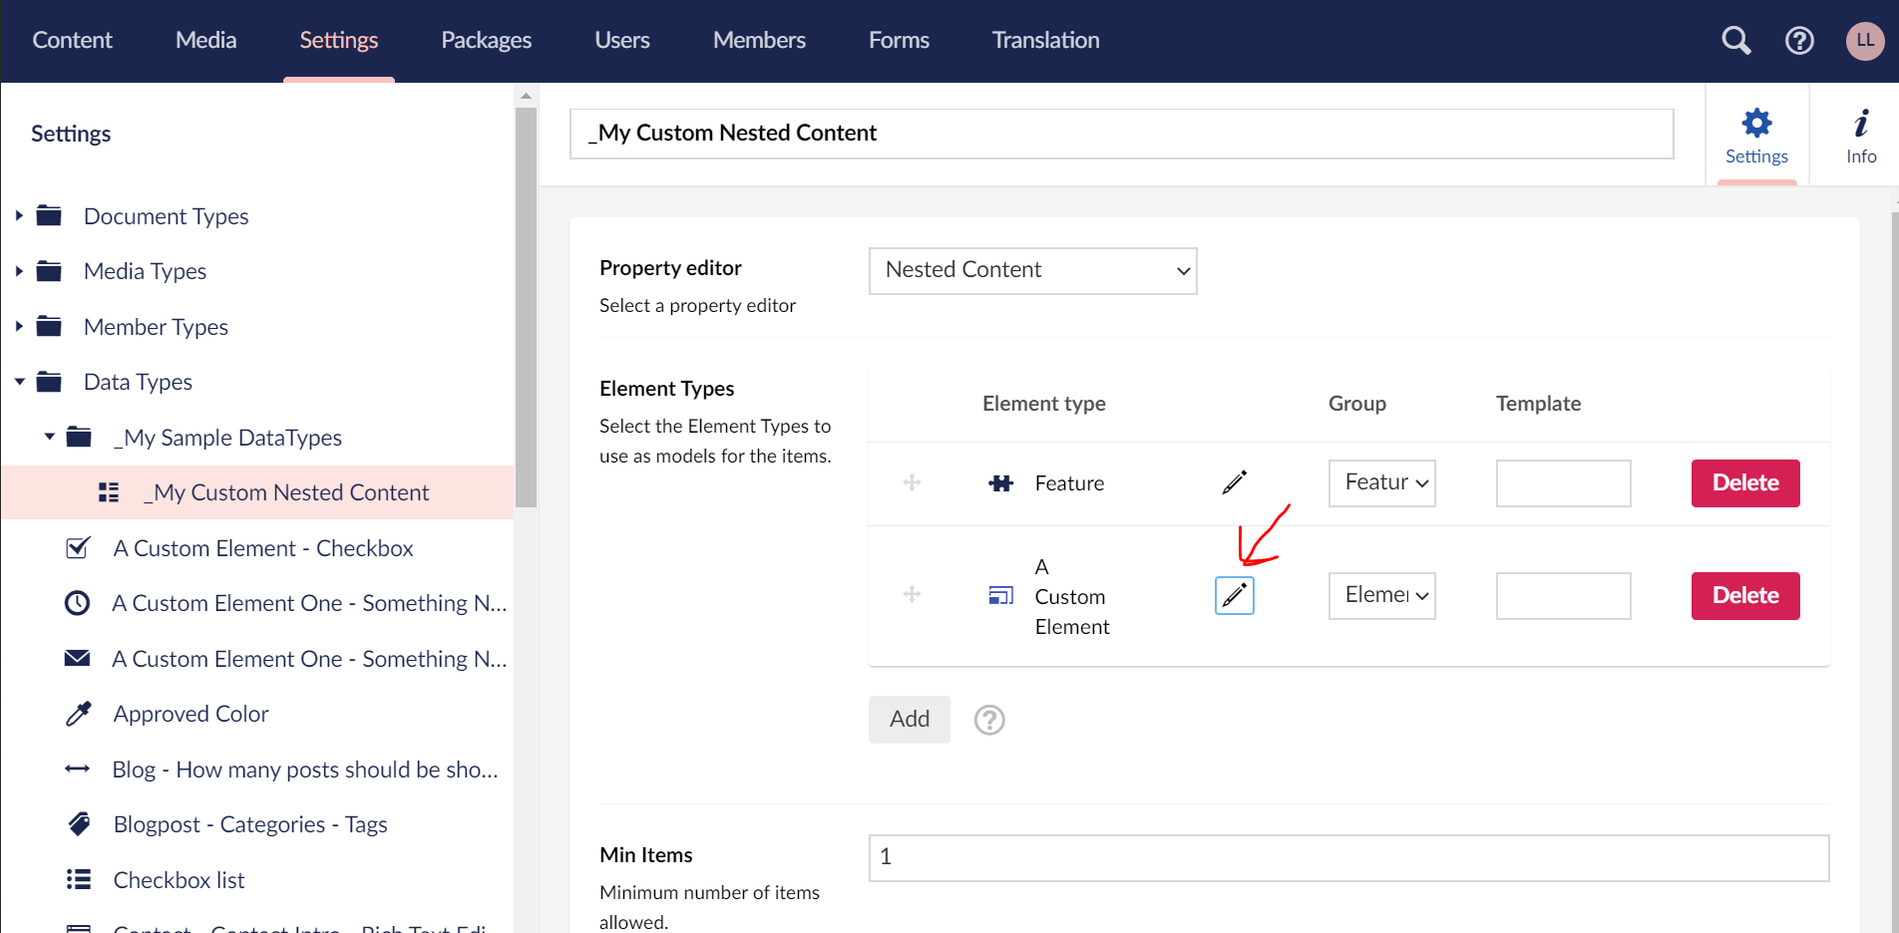The width and height of the screenshot is (1899, 933).
Task: Edit the Feature element type via pencil icon
Action: (1234, 482)
